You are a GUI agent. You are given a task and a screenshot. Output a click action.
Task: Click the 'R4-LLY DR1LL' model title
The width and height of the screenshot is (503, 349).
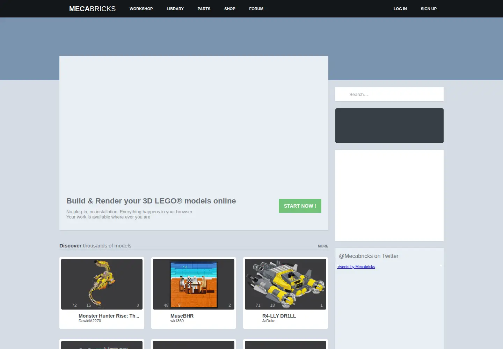click(x=279, y=316)
